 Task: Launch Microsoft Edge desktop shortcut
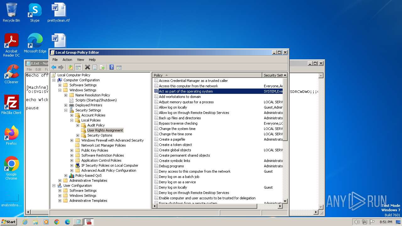coord(35,43)
